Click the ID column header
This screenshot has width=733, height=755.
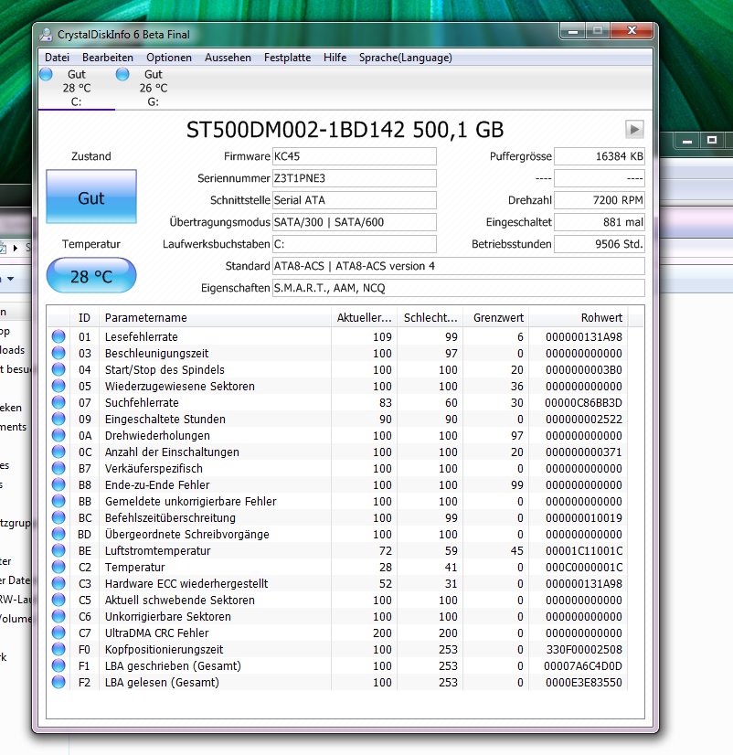(x=84, y=318)
